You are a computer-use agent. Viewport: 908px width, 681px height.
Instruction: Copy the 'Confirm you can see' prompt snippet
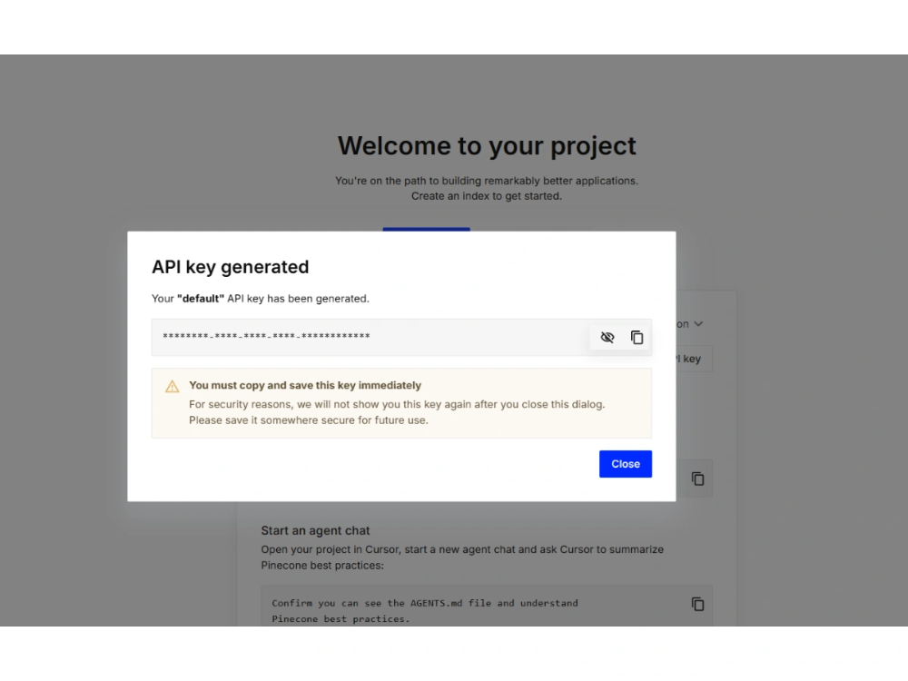[x=697, y=604]
